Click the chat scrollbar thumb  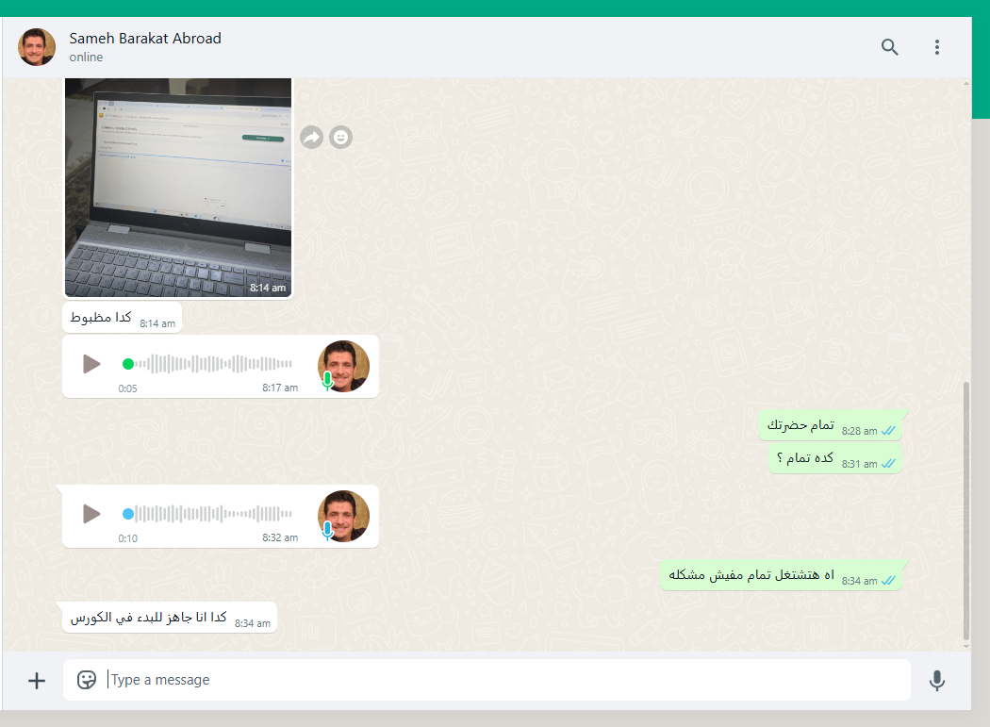[966, 512]
